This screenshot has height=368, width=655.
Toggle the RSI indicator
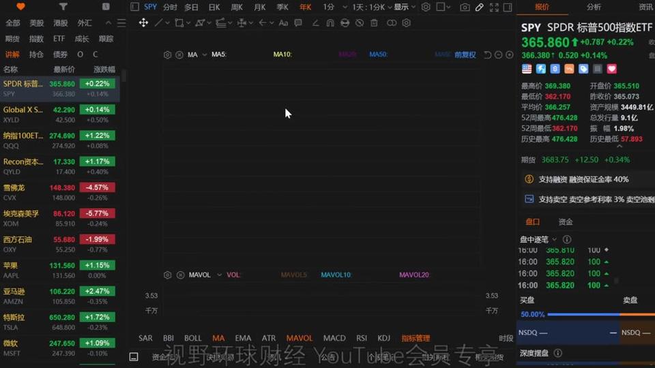click(362, 338)
